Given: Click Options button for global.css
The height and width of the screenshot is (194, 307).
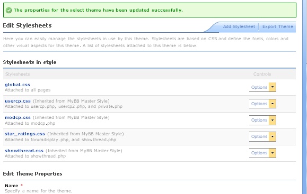Looking at the screenshot, I should 259,87.
